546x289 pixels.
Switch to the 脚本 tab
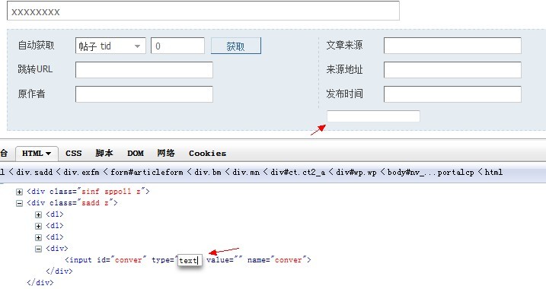click(x=104, y=154)
